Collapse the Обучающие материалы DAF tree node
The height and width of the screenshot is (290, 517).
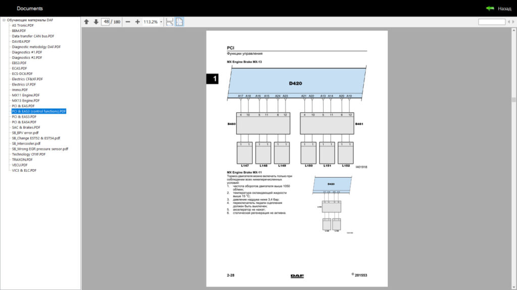coord(4,20)
